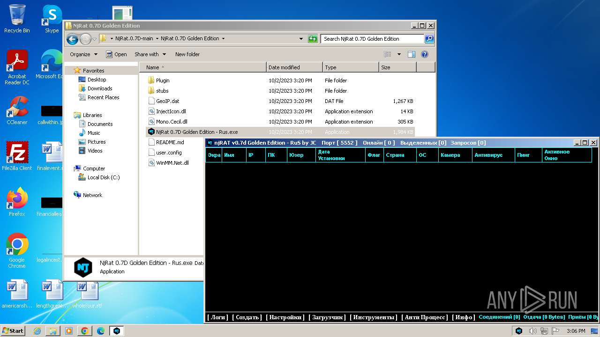Select americansh document on desktop

pos(17,294)
